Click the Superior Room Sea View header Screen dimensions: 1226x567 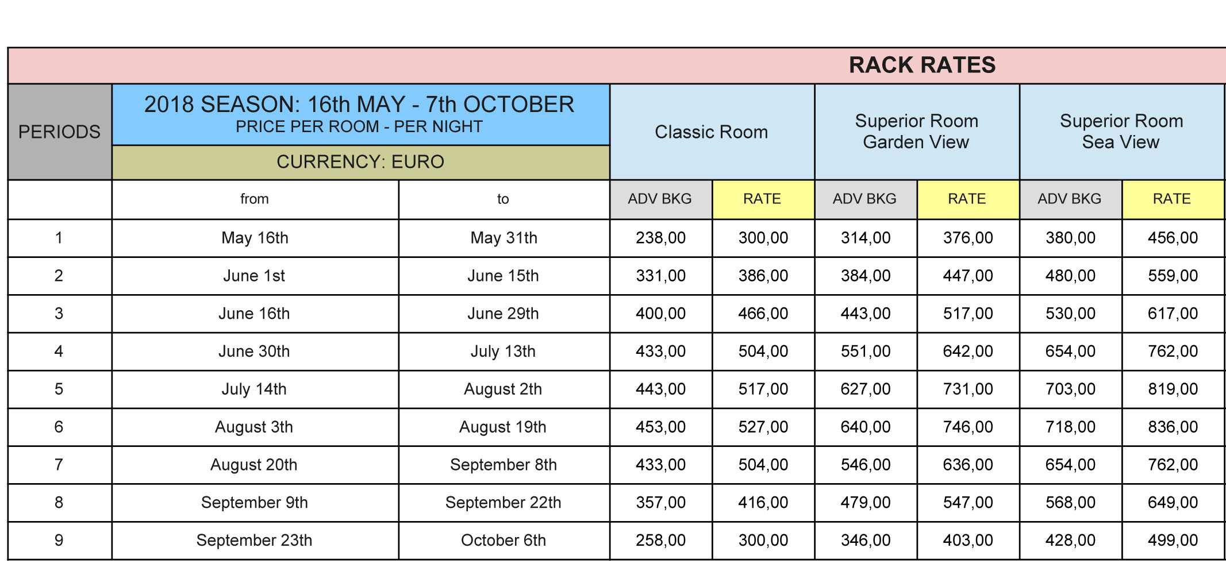pos(1121,132)
